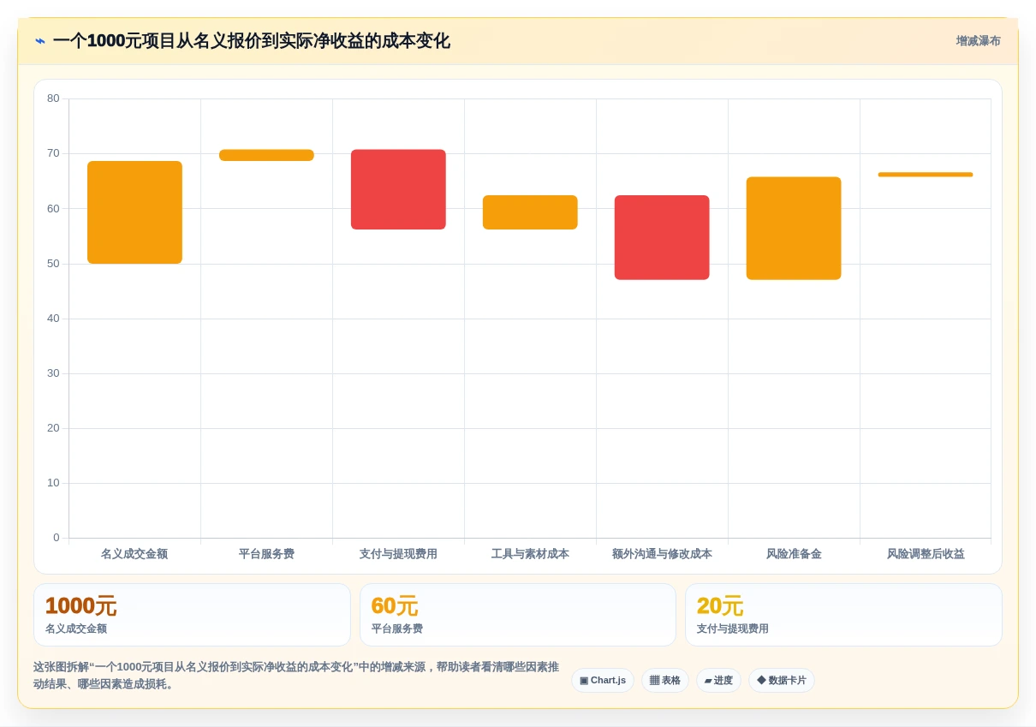Select the 进度 tag chip
Screen dimensions: 1036x727
pos(718,681)
